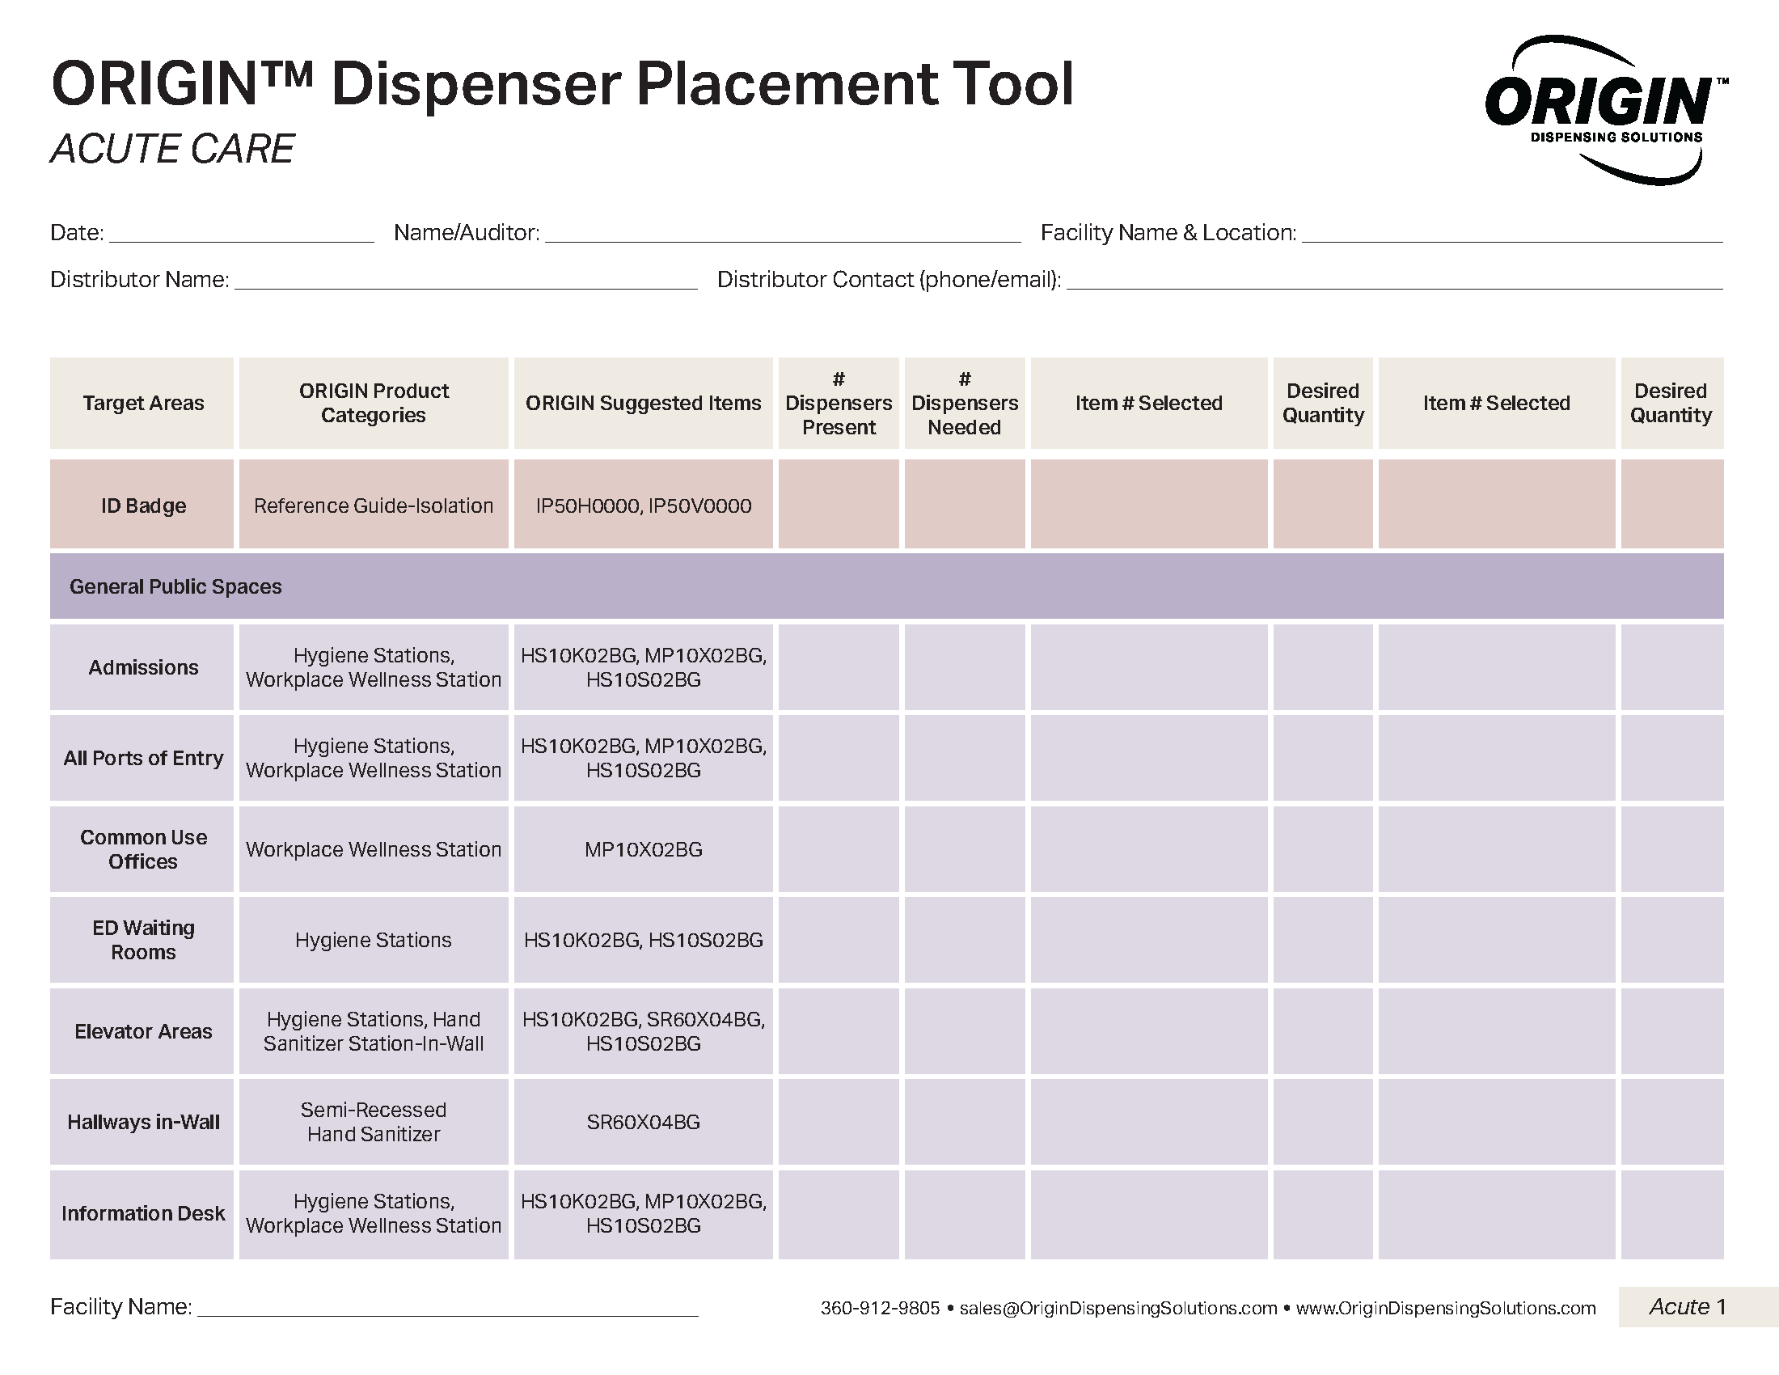Click the ID Badge Dispensers Present cell
1779x1375 pixels.
point(839,504)
